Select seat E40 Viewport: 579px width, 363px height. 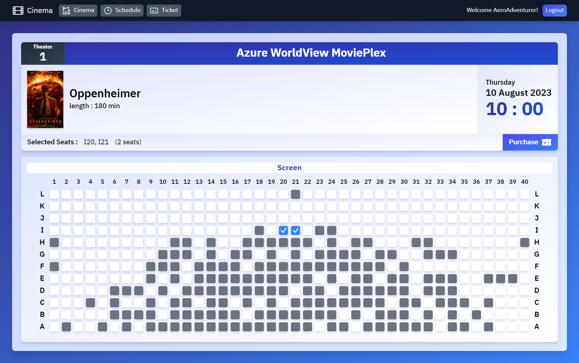click(525, 279)
